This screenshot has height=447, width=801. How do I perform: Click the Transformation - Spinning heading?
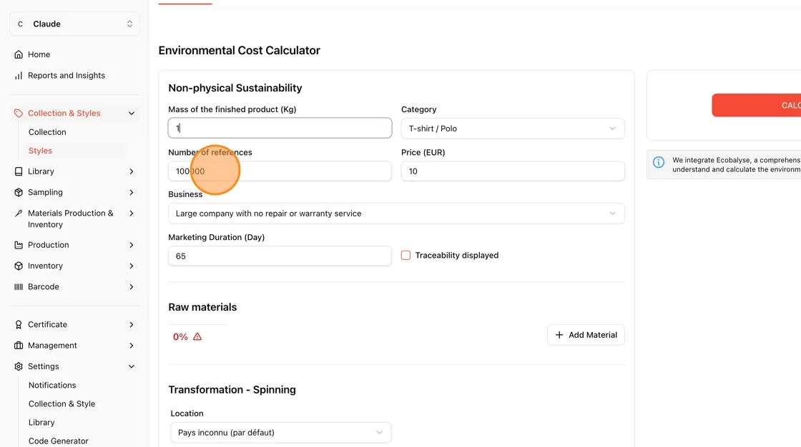232,390
